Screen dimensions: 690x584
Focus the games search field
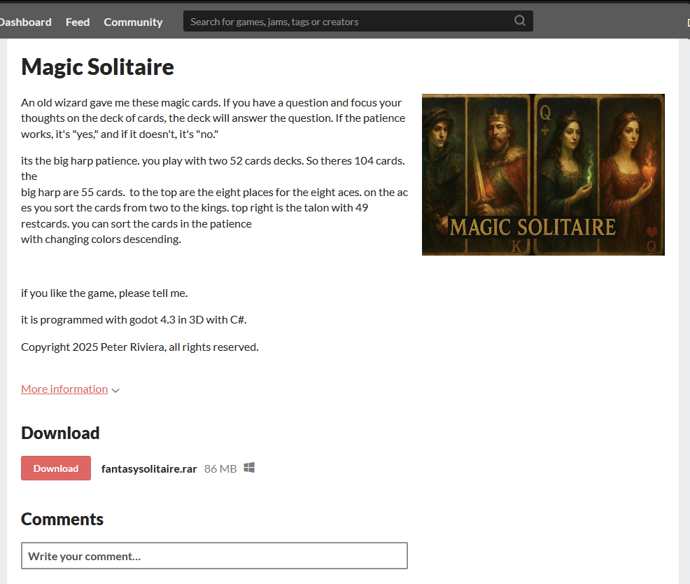[x=358, y=21]
